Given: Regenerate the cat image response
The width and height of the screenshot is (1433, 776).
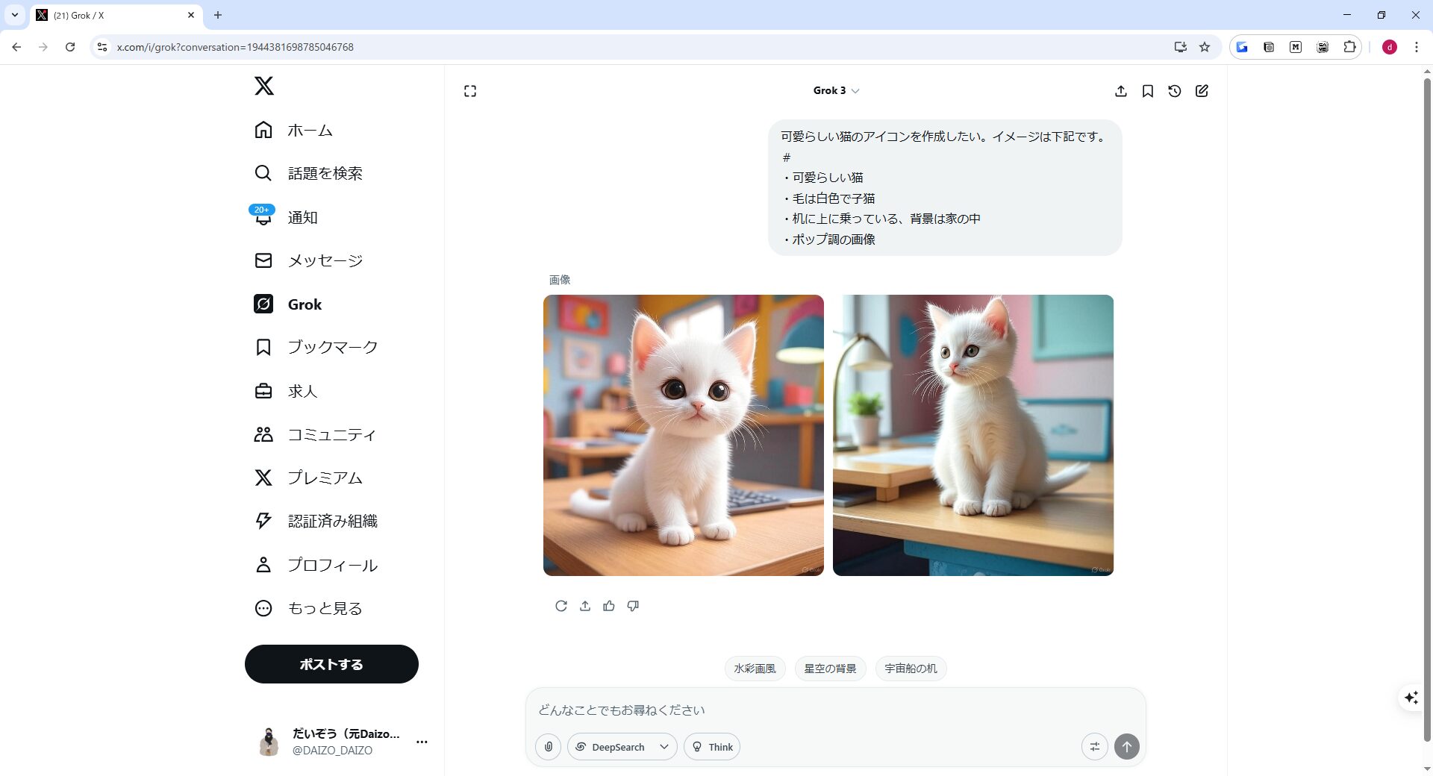Looking at the screenshot, I should pyautogui.click(x=561, y=606).
